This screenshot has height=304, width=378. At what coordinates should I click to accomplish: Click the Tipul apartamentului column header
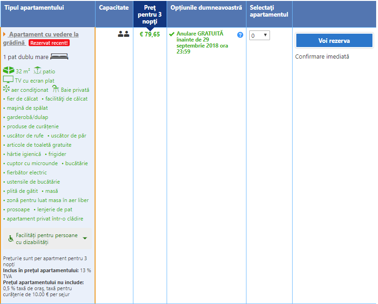click(34, 8)
